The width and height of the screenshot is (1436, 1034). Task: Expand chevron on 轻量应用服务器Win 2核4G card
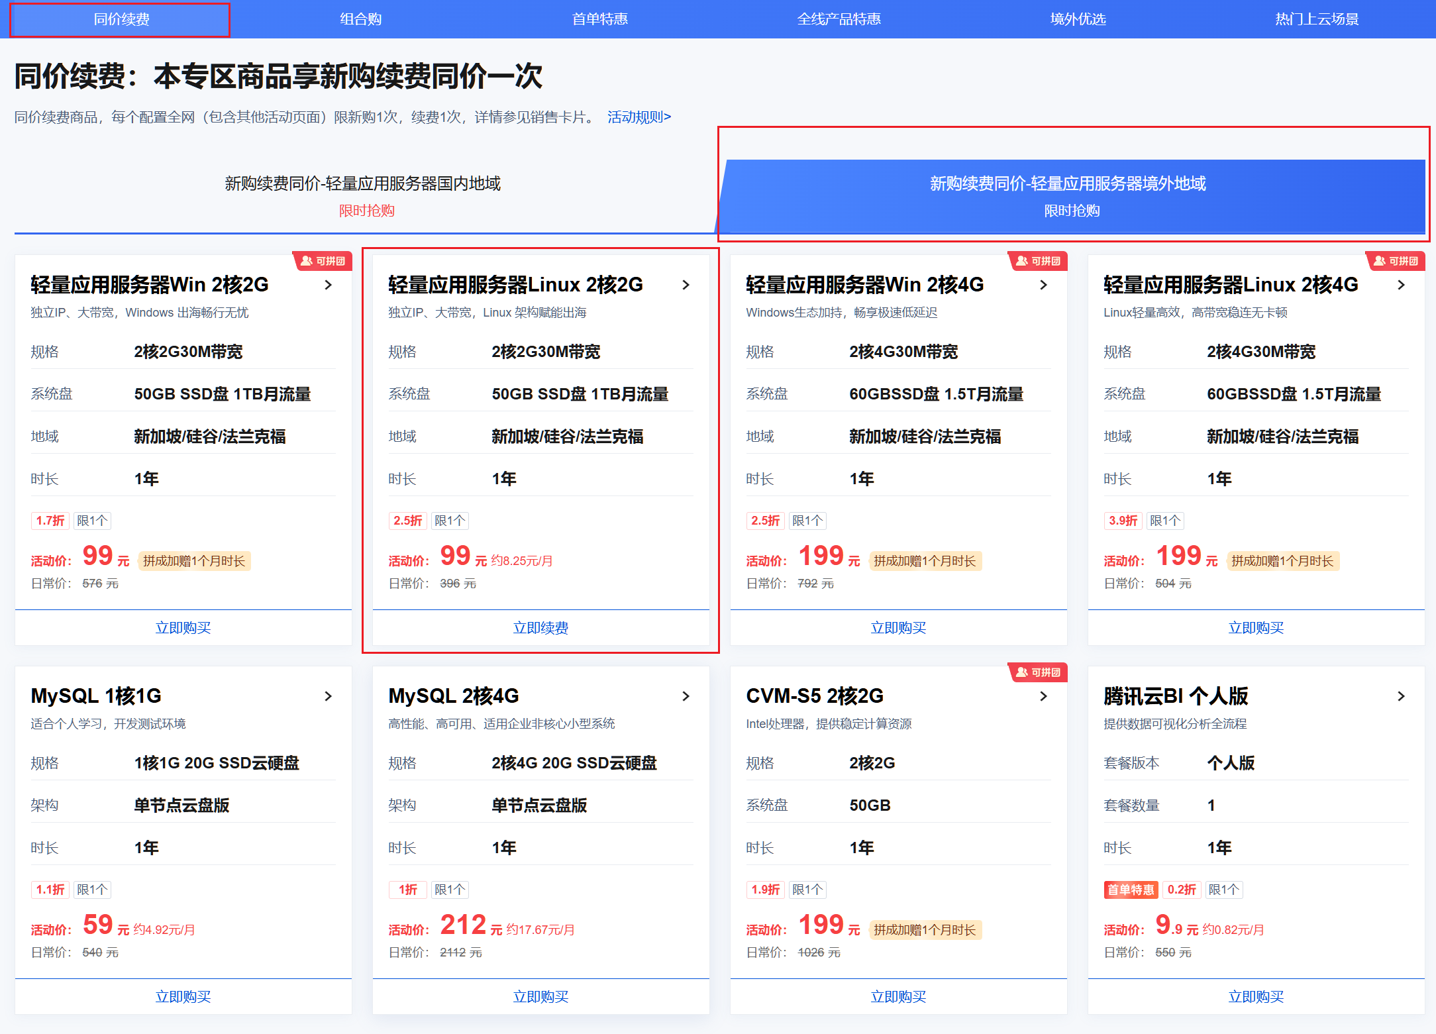pos(1043,285)
